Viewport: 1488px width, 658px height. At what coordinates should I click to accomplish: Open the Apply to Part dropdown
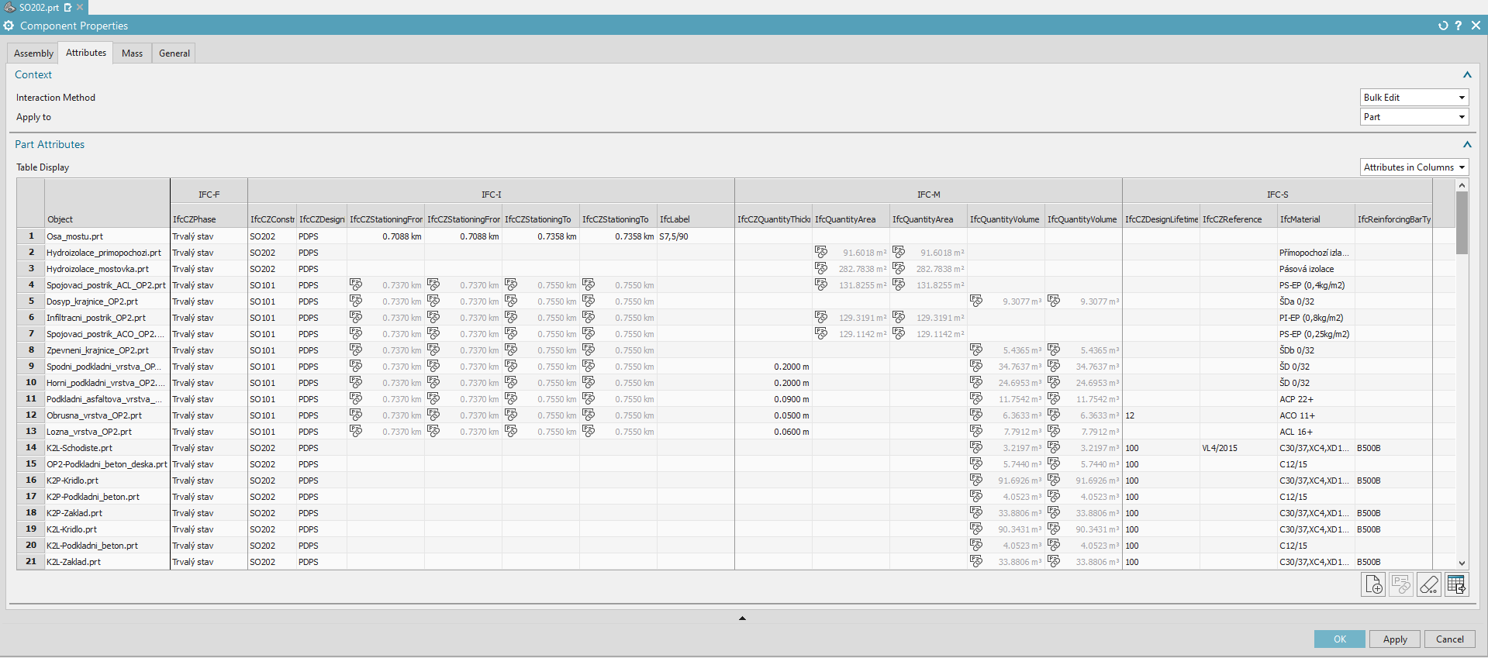click(1414, 116)
